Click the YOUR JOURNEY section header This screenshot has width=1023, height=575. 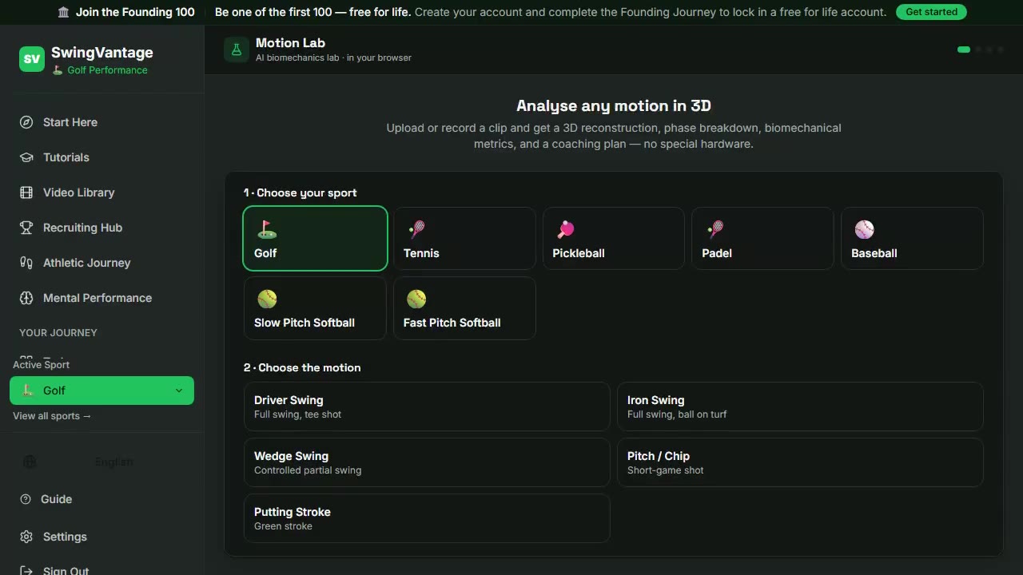pos(58,332)
